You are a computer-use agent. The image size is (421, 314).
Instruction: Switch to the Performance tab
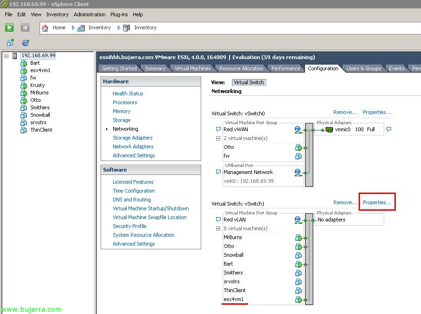coord(285,68)
